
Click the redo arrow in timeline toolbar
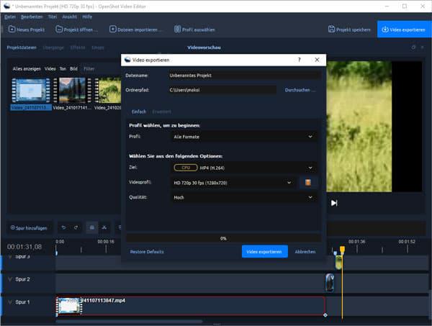pyautogui.click(x=76, y=227)
